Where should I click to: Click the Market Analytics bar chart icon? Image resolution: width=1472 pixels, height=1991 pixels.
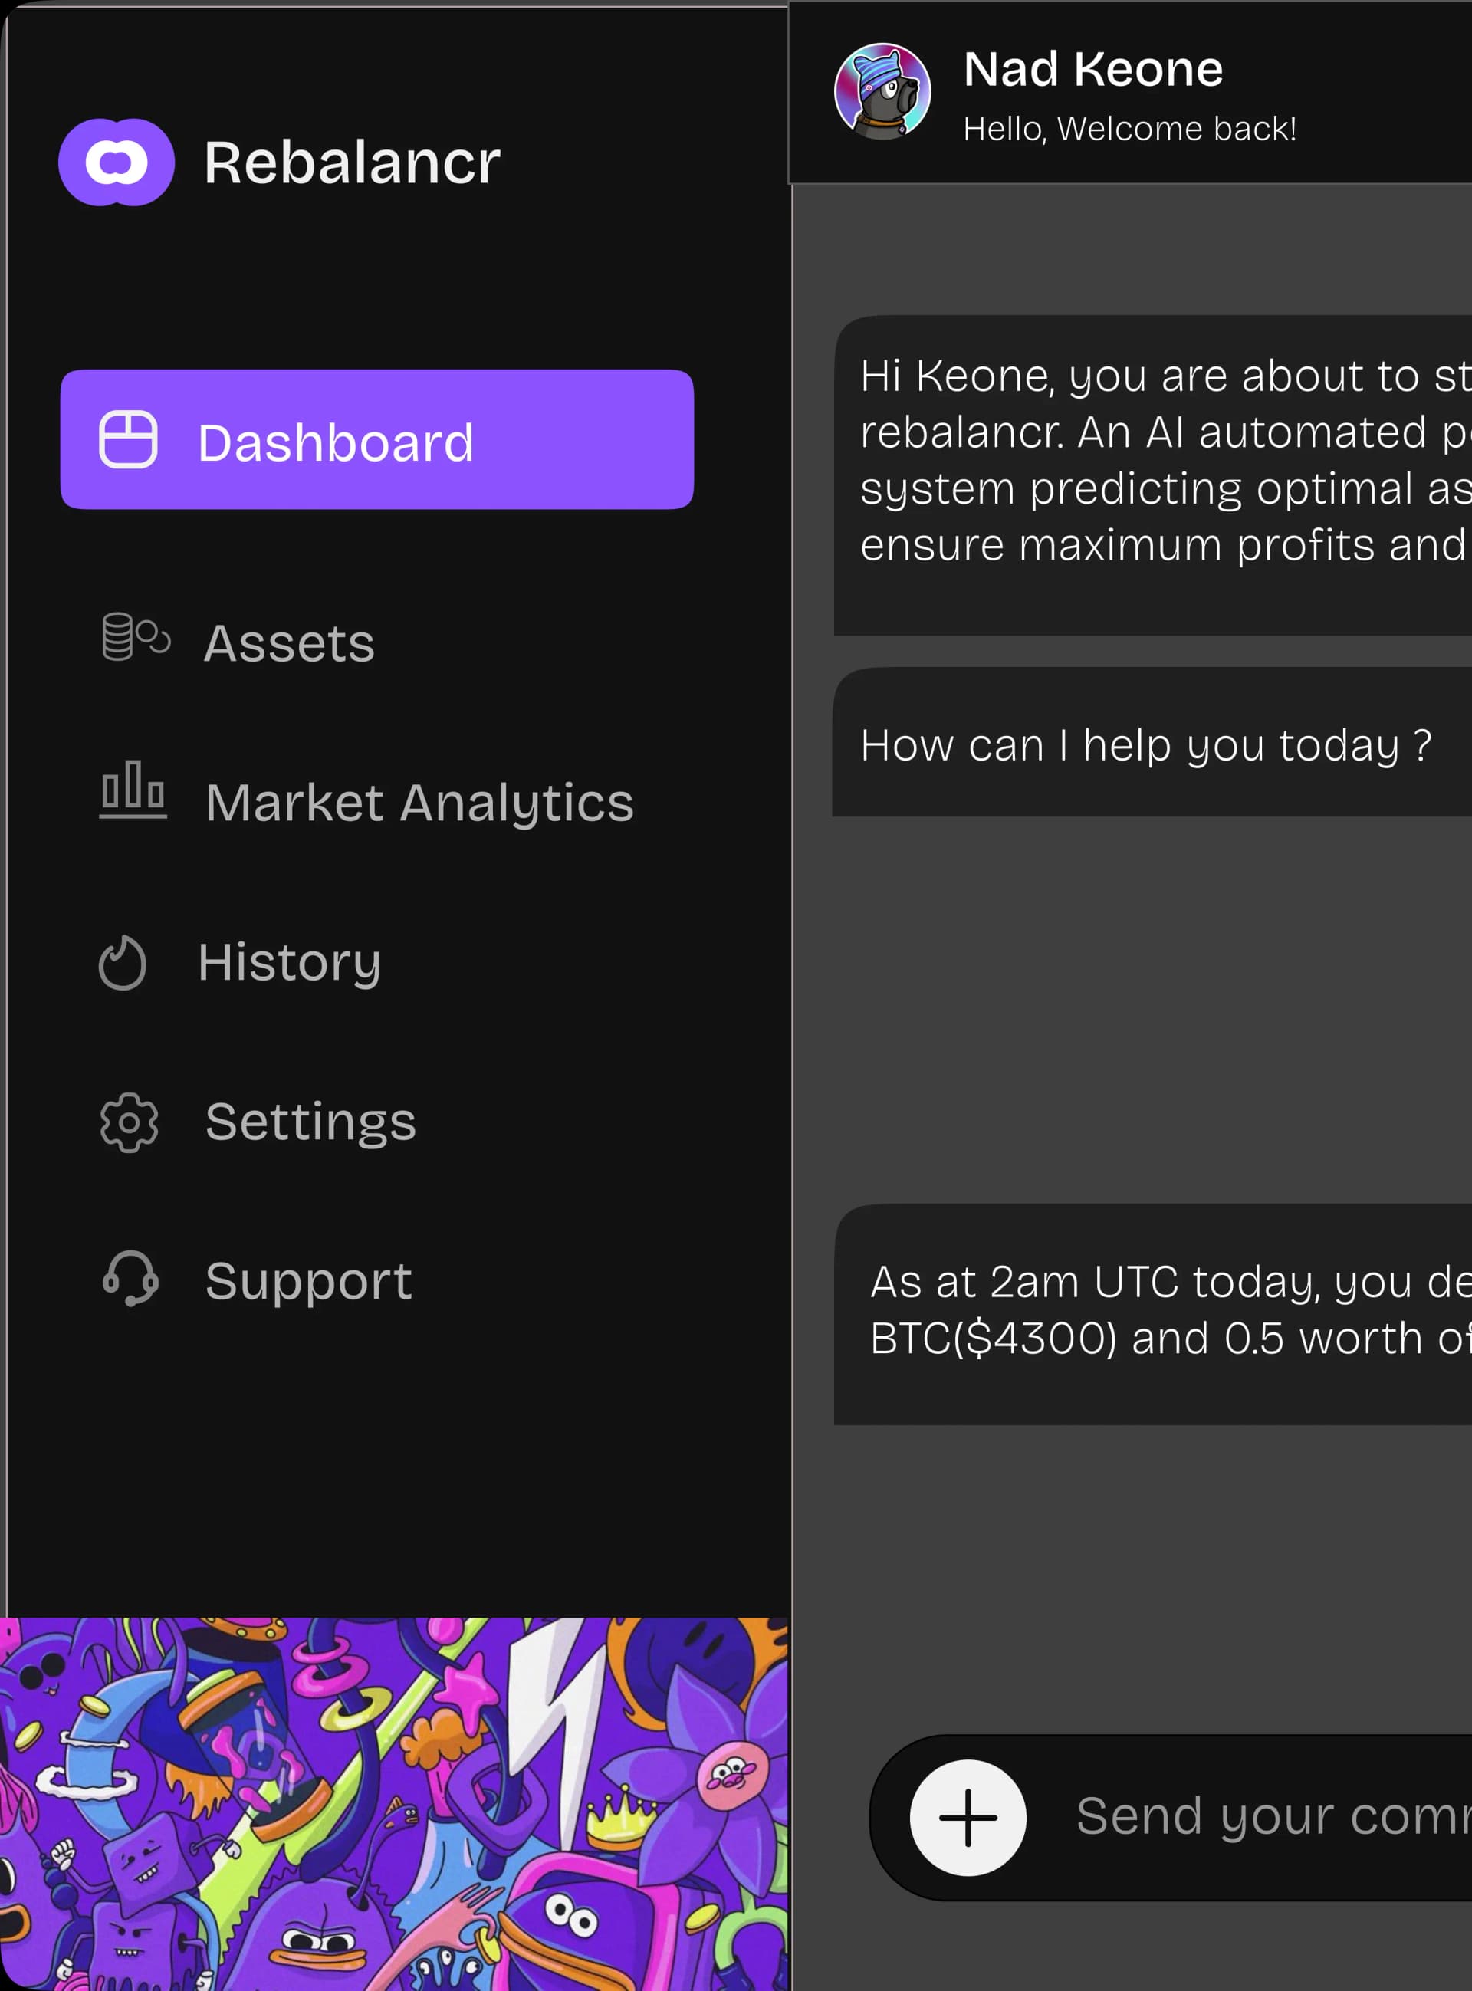pyautogui.click(x=133, y=790)
